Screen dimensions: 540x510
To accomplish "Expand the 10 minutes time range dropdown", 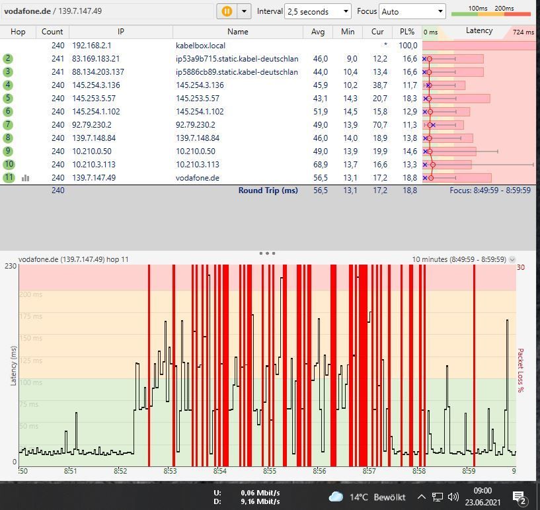I will (512, 259).
